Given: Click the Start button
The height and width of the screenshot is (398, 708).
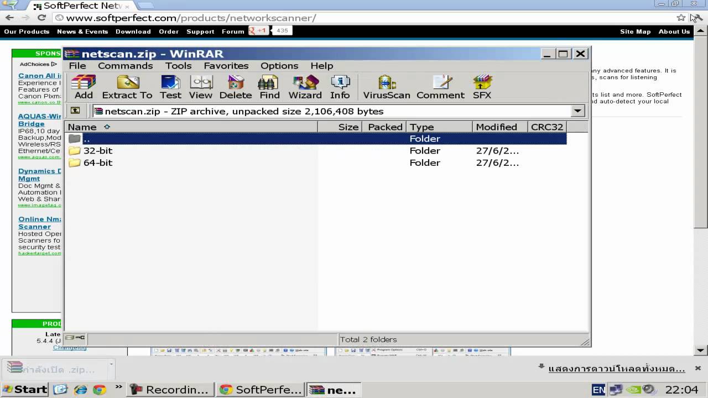Looking at the screenshot, I should tap(25, 390).
